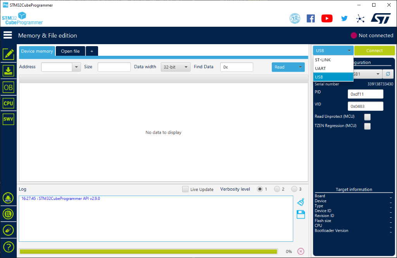Save the log with floppy icon

[300, 215]
